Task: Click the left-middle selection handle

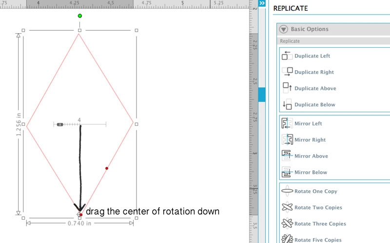Action: click(23, 124)
